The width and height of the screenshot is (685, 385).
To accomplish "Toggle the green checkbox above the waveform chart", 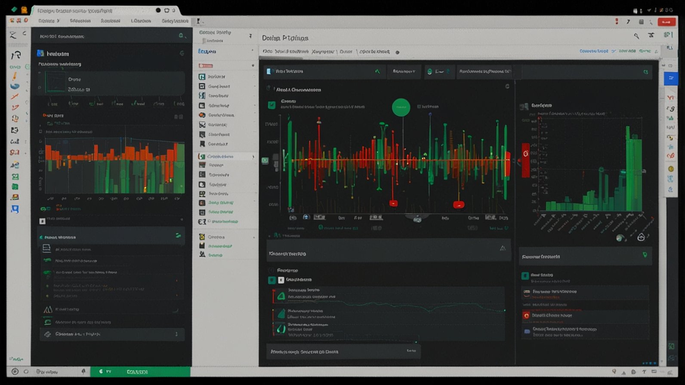I will [272, 105].
